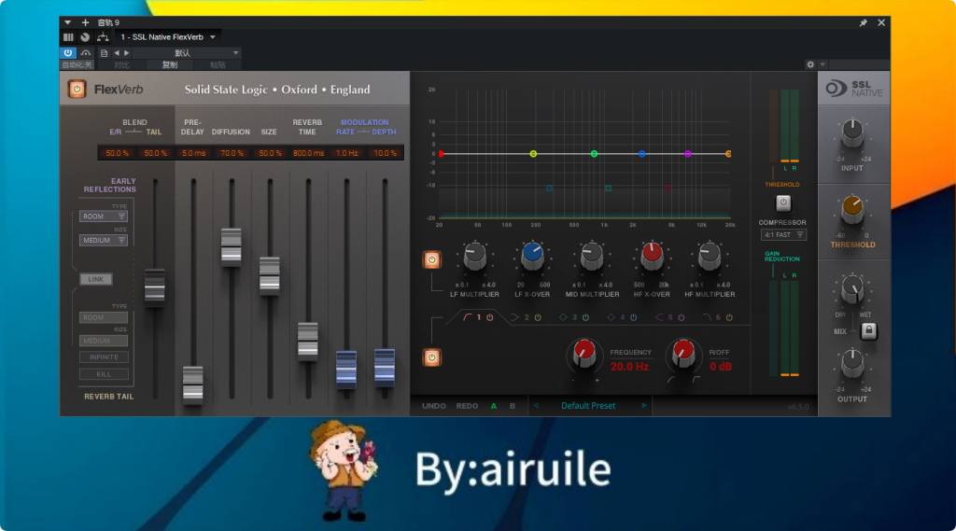Viewport: 956px width, 531px height.
Task: Click the green EQ node on graph
Action: (594, 154)
